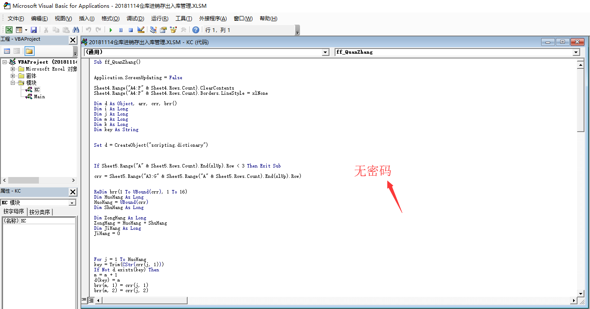Open Find with the binoculars icon

tap(76, 30)
